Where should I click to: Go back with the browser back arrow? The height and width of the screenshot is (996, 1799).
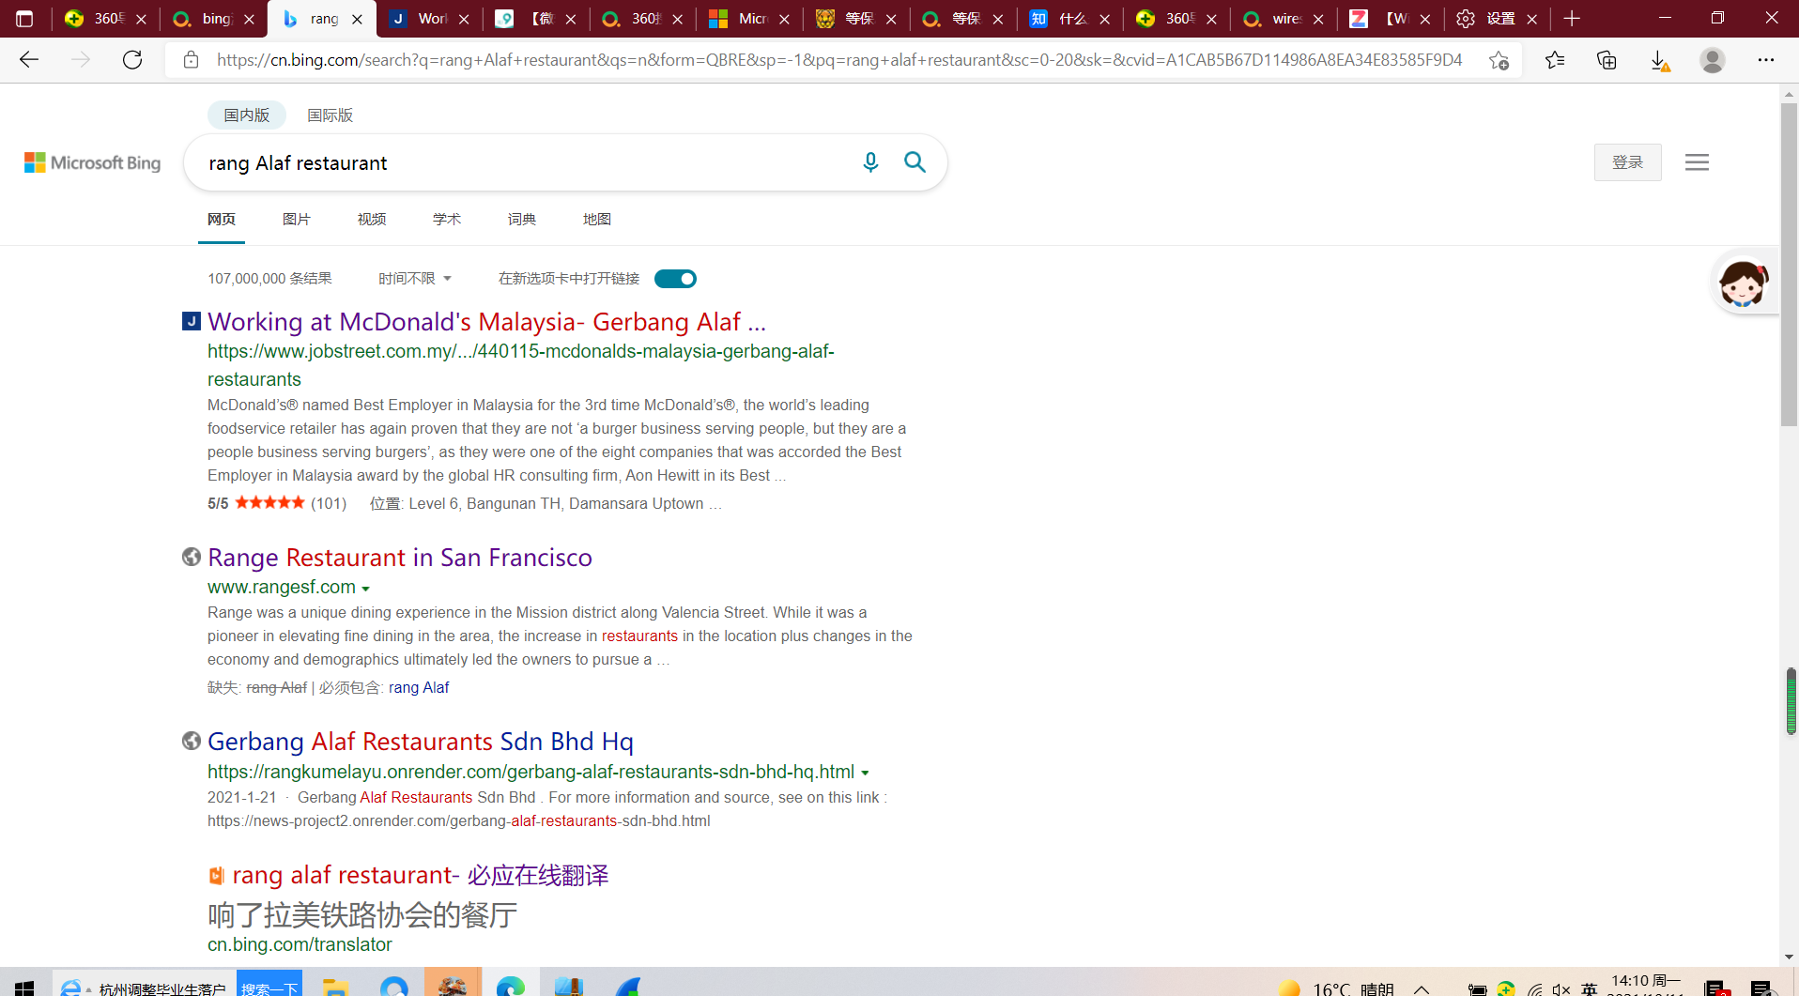[29, 60]
